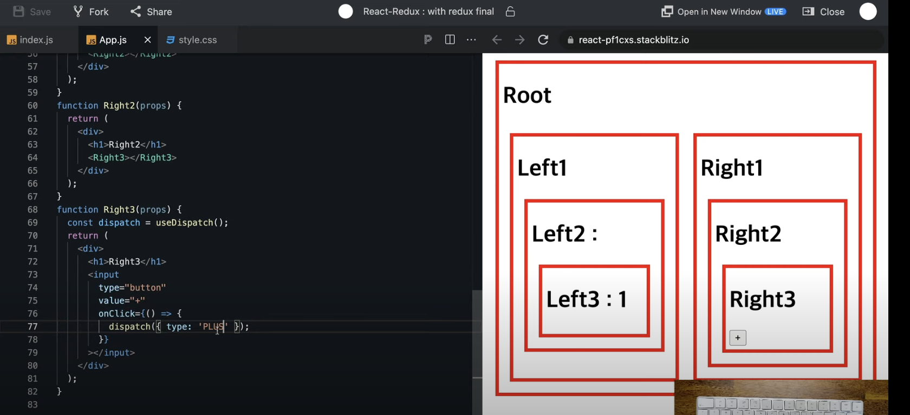Click 'function Right2(props)' text
This screenshot has width=910, height=415.
coord(114,106)
